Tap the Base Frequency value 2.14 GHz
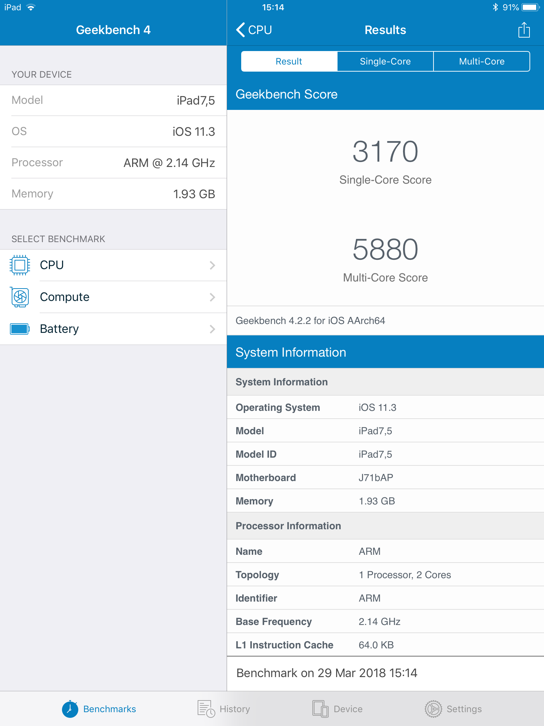The width and height of the screenshot is (544, 726). point(379,621)
